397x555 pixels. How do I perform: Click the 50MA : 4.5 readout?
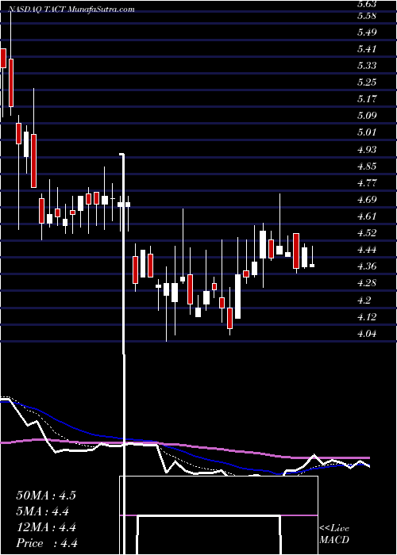46,496
